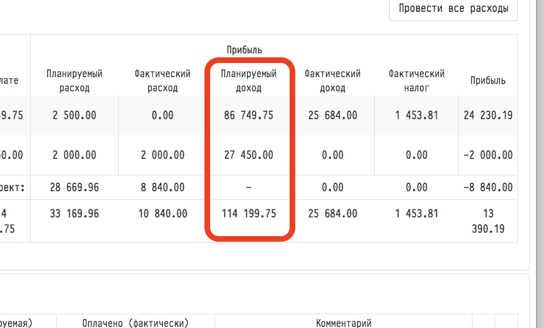Screen dimensions: 544x328
Task: Select the planned expense cell 2 500.00
Action: tap(74, 115)
